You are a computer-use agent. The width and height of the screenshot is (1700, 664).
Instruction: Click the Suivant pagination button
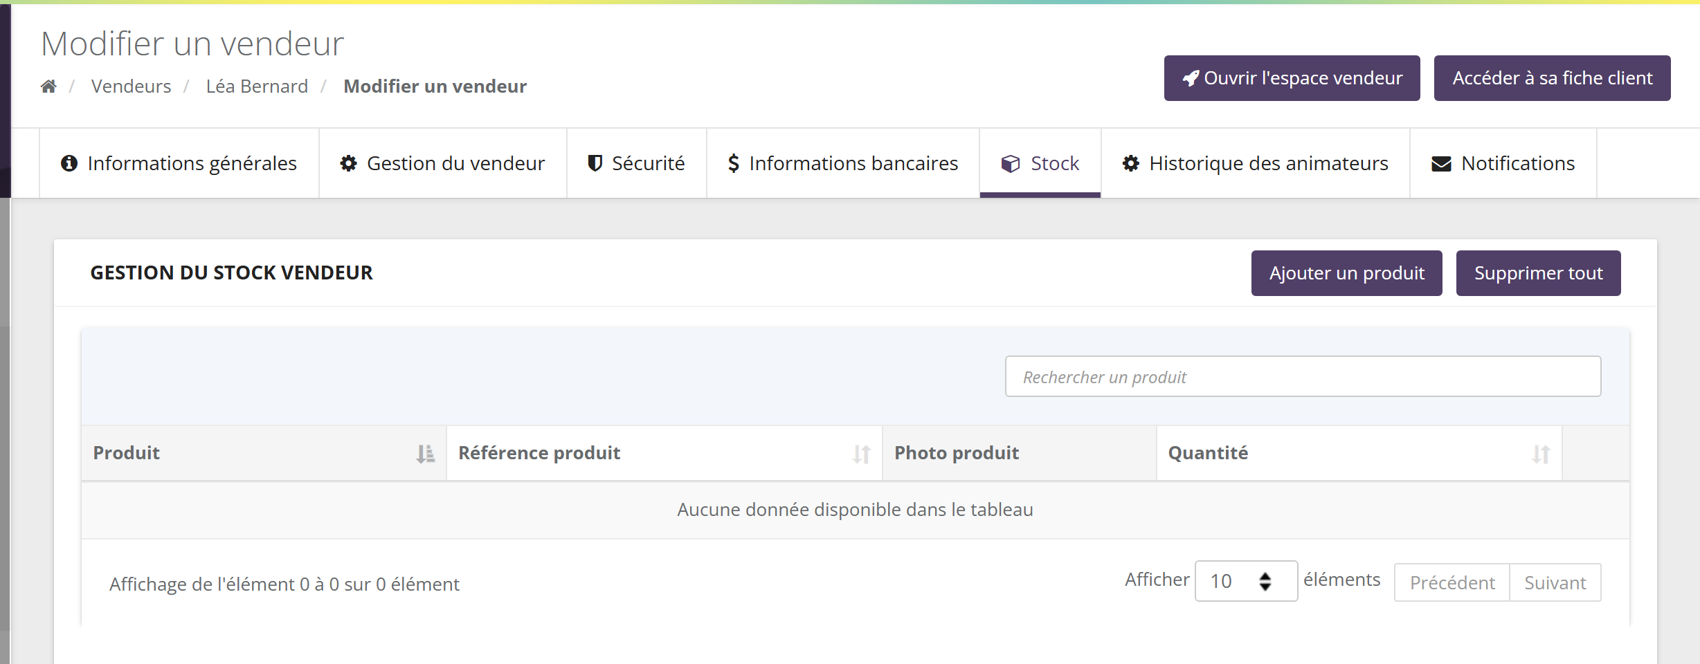1555,583
